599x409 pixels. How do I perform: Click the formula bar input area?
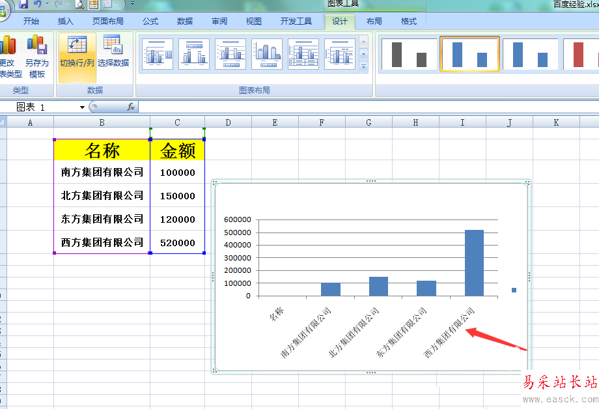(369, 107)
